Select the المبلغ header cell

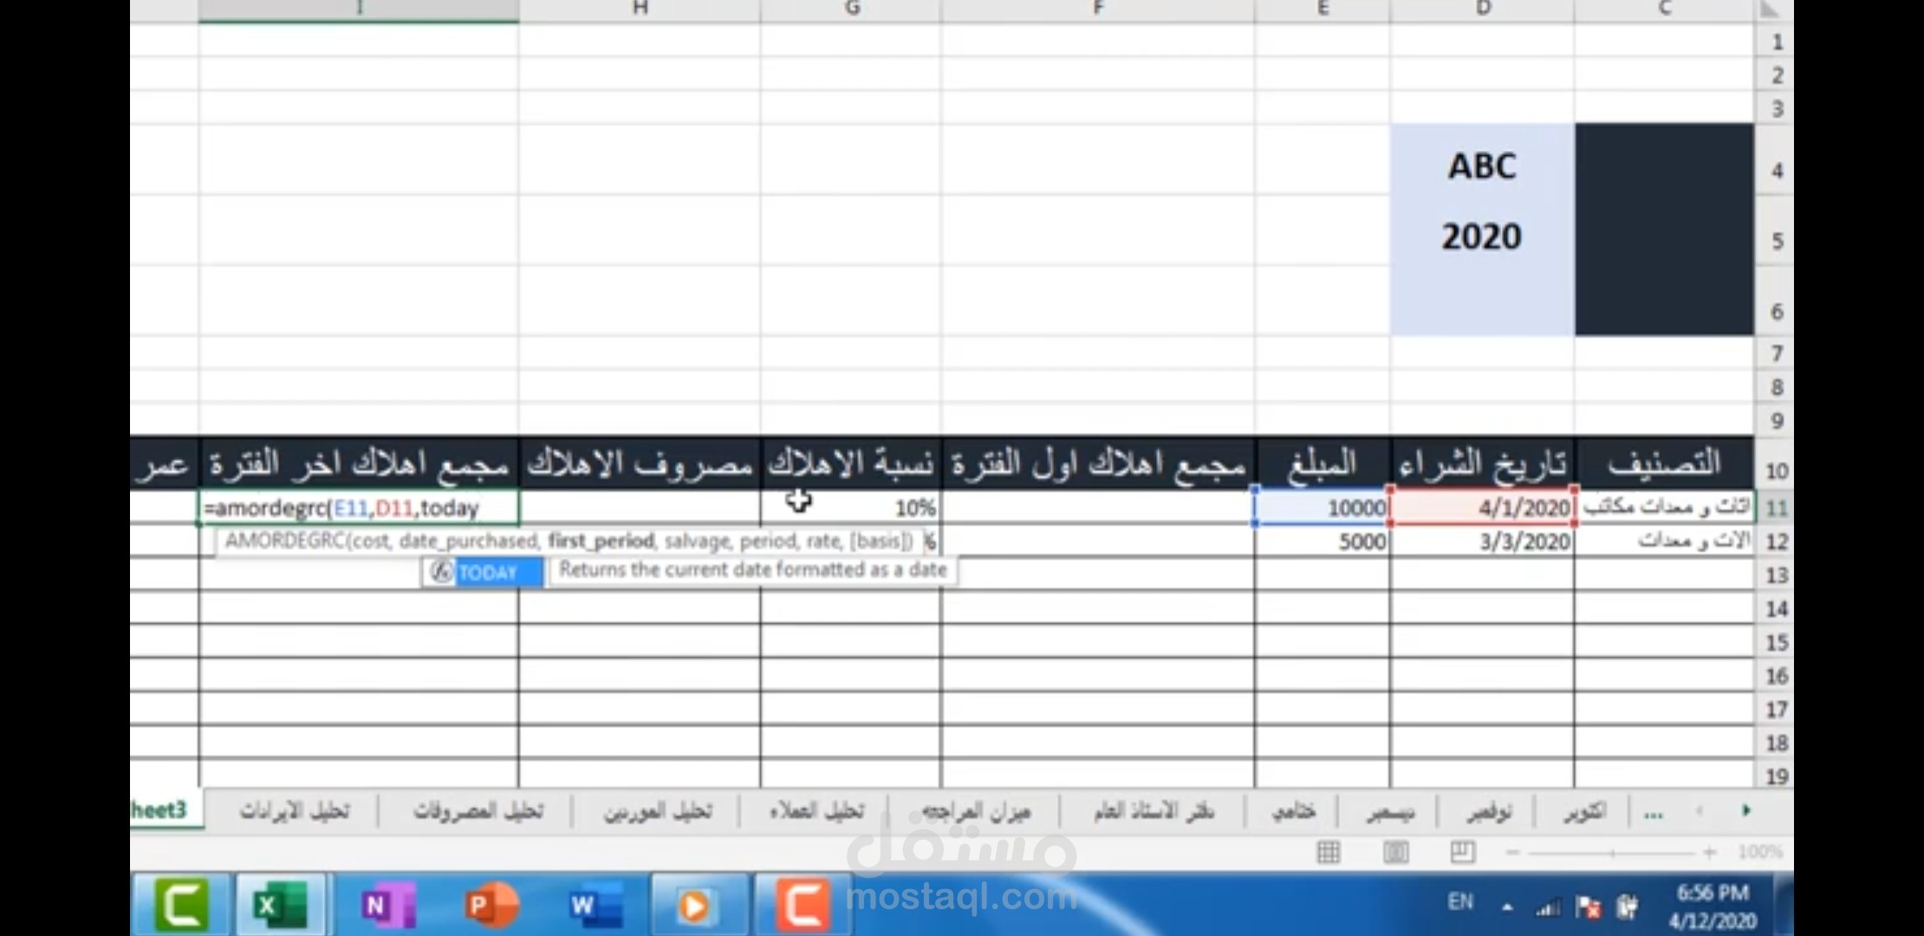pyautogui.click(x=1322, y=464)
